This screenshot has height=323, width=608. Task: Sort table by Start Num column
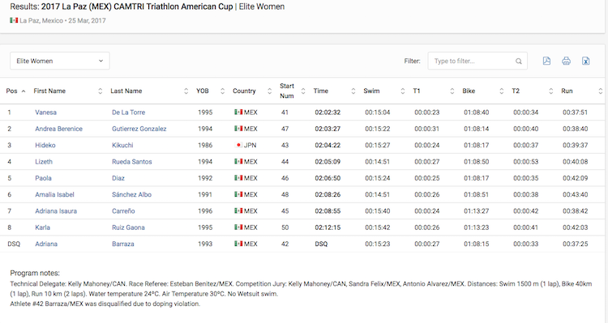tap(293, 91)
